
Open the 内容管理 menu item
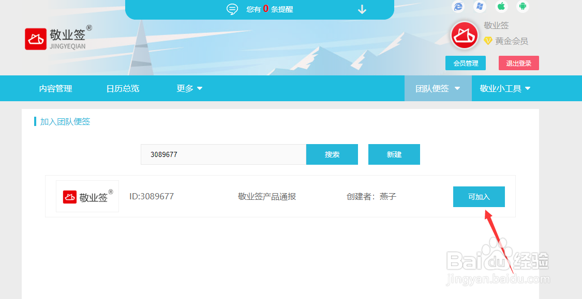pos(56,88)
